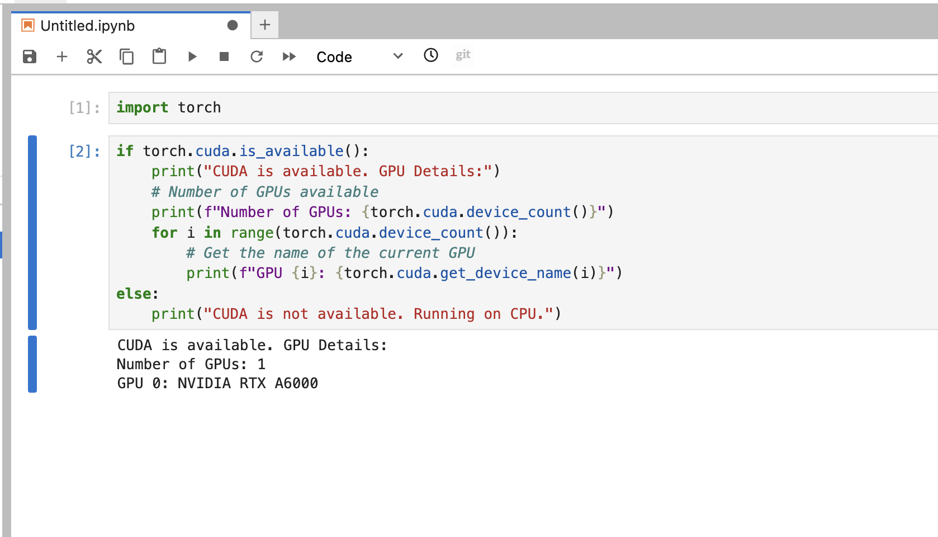Run the selected cell
938x537 pixels.
pyautogui.click(x=192, y=56)
